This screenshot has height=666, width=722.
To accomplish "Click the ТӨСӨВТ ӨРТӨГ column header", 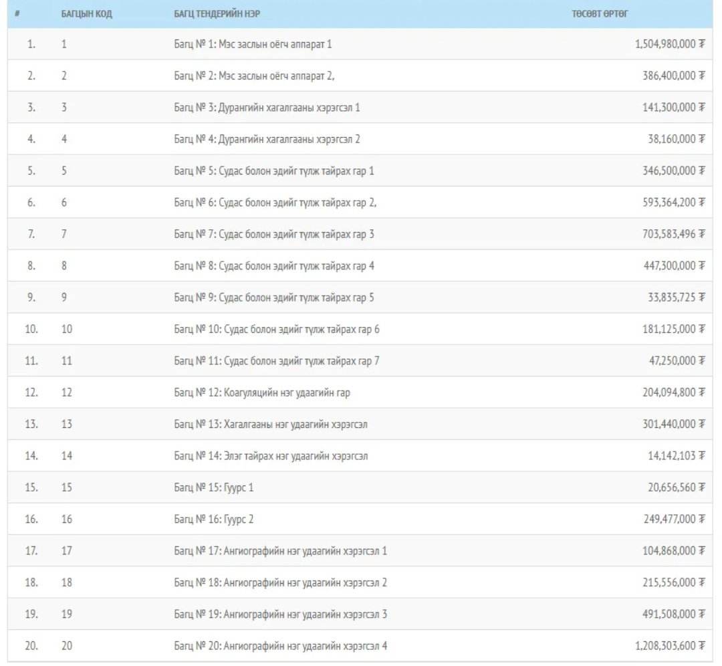I will 600,15.
